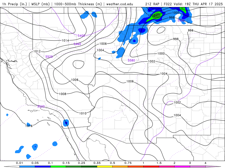Click the 1014 isobar label
Viewport: 225px width, 168px height.
tap(65, 41)
